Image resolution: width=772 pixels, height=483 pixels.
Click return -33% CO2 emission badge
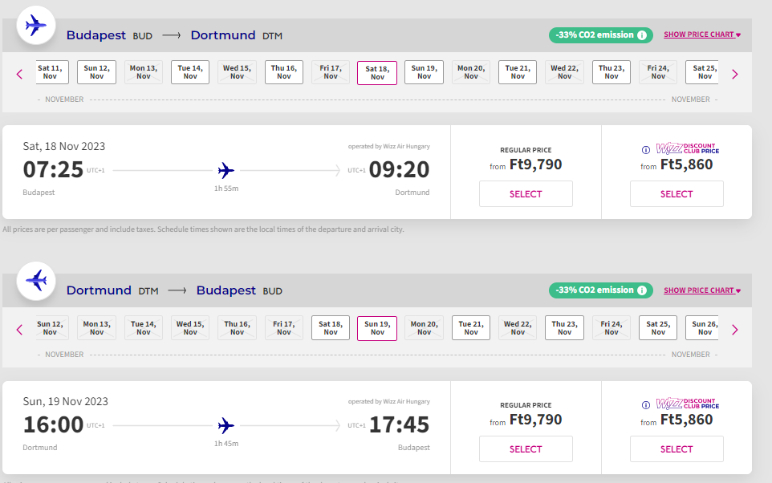tap(600, 290)
